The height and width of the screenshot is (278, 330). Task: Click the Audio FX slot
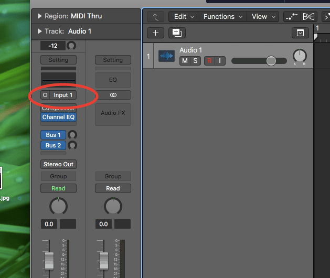tap(113, 114)
